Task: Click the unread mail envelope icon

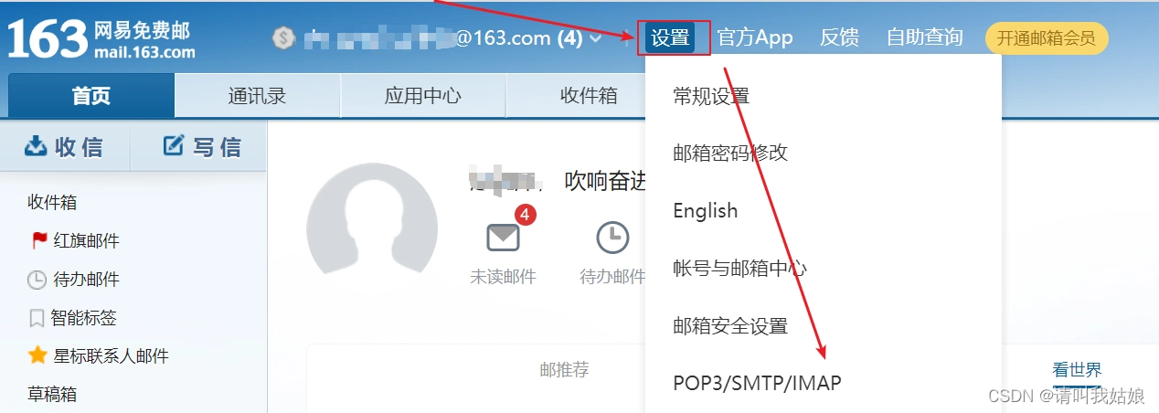Action: pyautogui.click(x=503, y=238)
